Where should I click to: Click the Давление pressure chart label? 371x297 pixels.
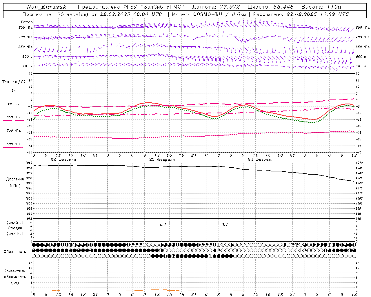(15, 179)
